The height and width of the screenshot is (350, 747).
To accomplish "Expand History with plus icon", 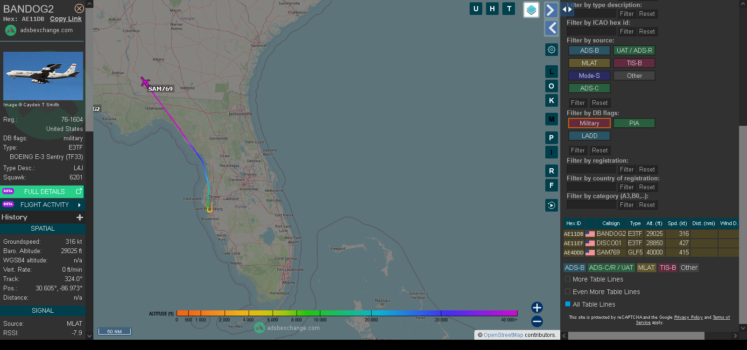I will click(x=80, y=217).
